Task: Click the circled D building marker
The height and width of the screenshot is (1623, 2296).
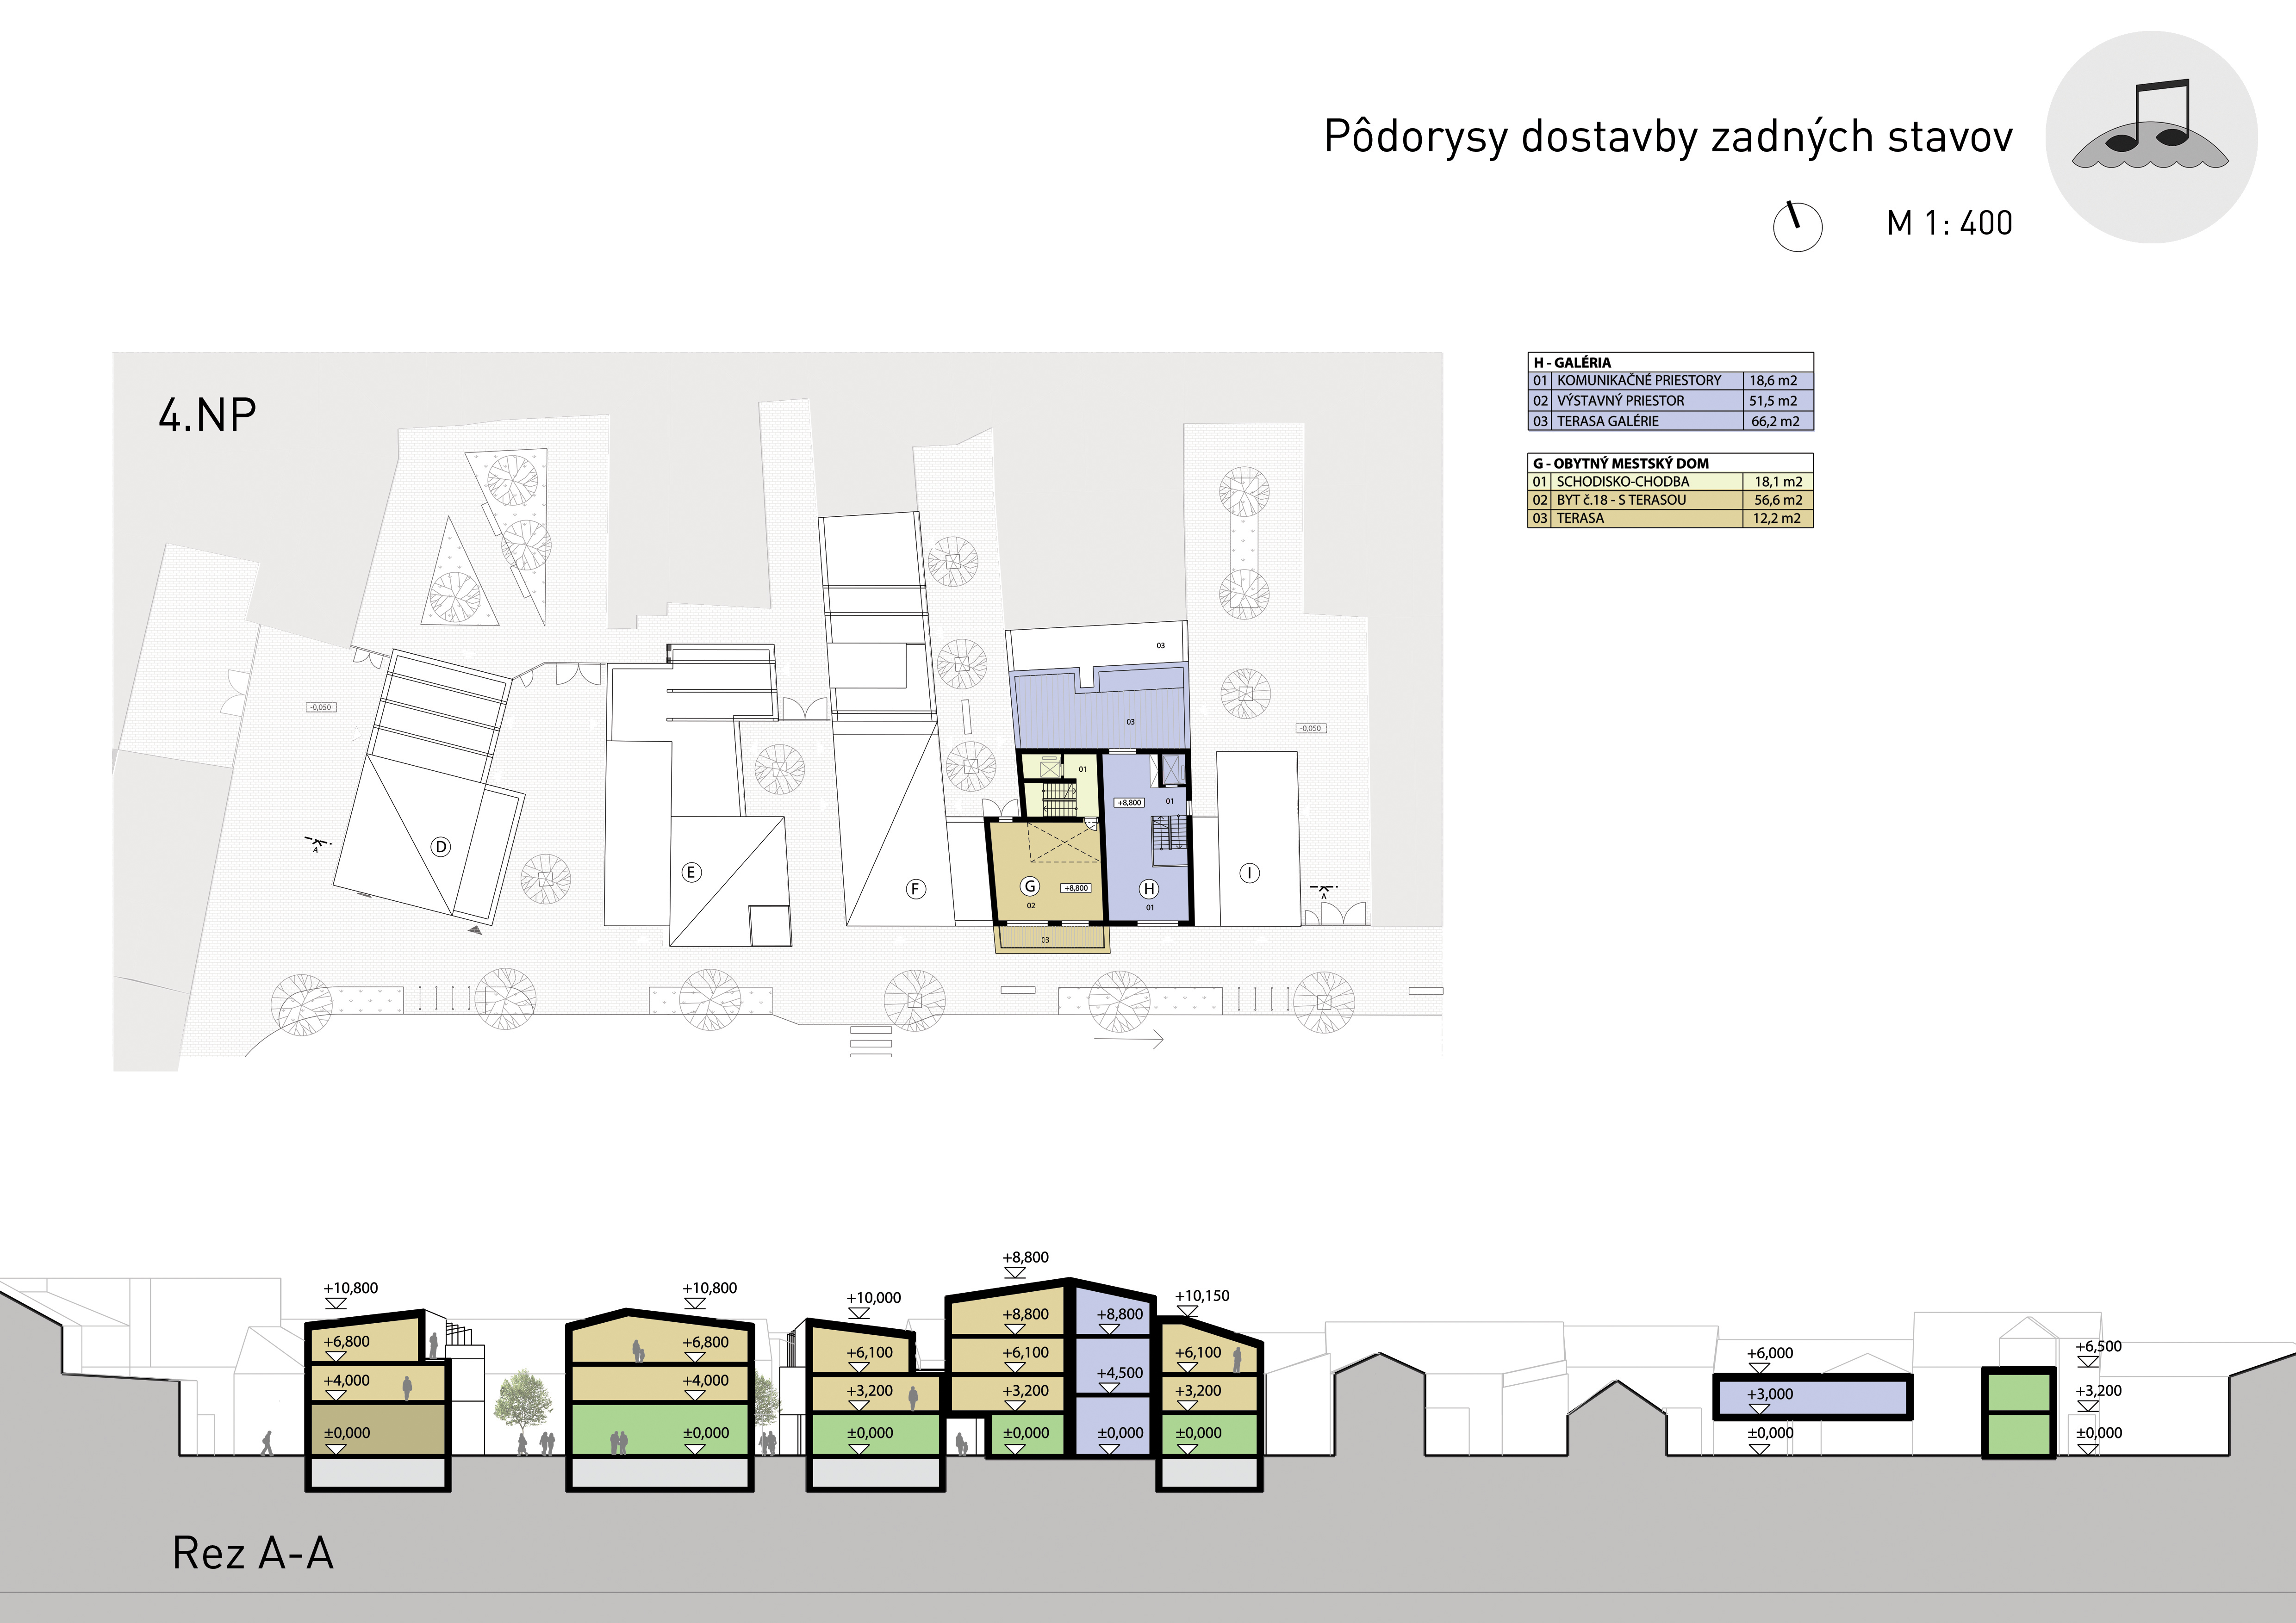Action: 440,847
